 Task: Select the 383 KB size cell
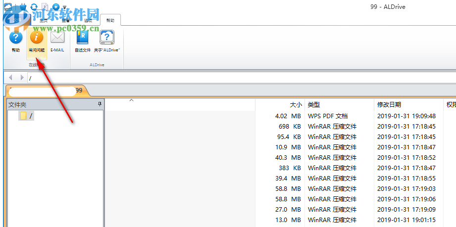click(289, 168)
